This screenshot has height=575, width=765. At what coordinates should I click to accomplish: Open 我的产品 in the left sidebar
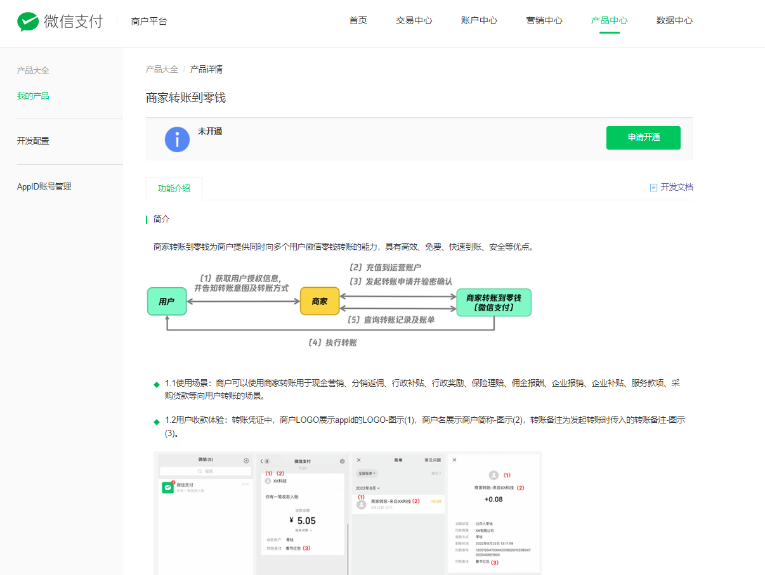33,96
